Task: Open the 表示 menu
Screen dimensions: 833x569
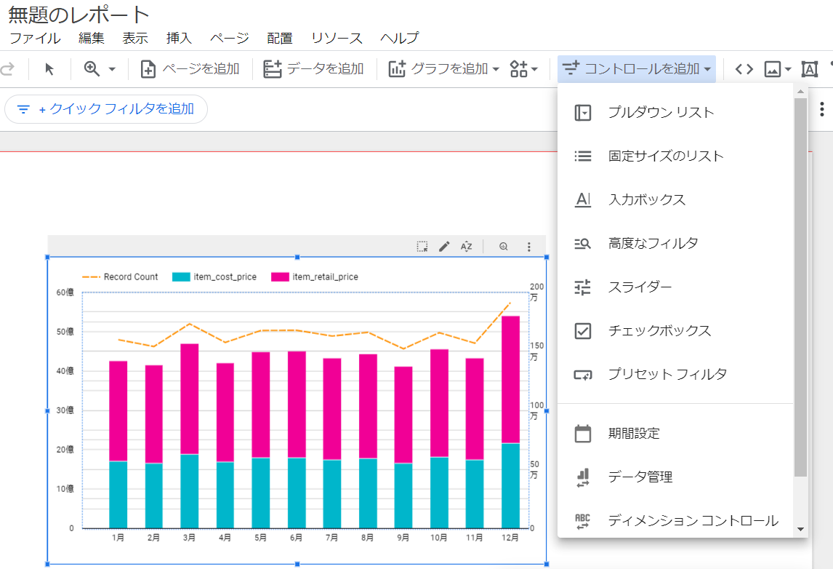Action: coord(135,39)
